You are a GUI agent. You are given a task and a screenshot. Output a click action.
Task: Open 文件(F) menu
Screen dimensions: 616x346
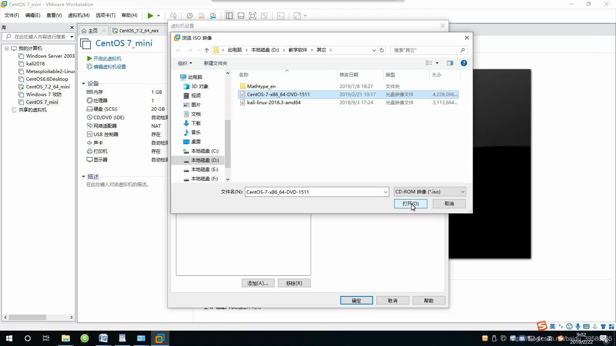pos(12,15)
